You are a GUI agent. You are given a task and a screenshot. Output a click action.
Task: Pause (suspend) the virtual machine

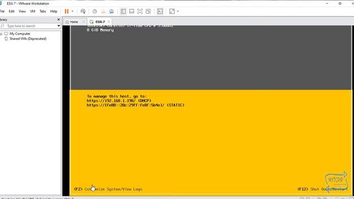(66, 11)
